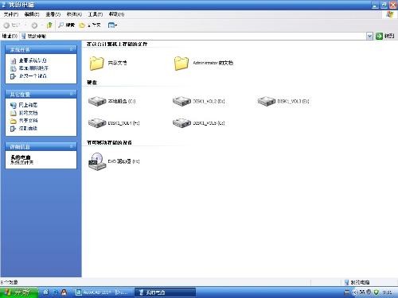This screenshot has height=298, width=398.
Task: Toggle the 文件夹 folders pane button
Action: pyautogui.click(x=90, y=25)
